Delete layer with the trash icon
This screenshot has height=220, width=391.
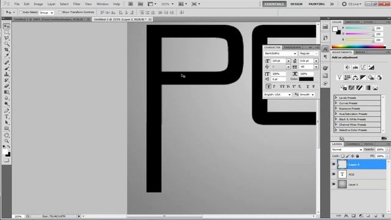click(383, 216)
